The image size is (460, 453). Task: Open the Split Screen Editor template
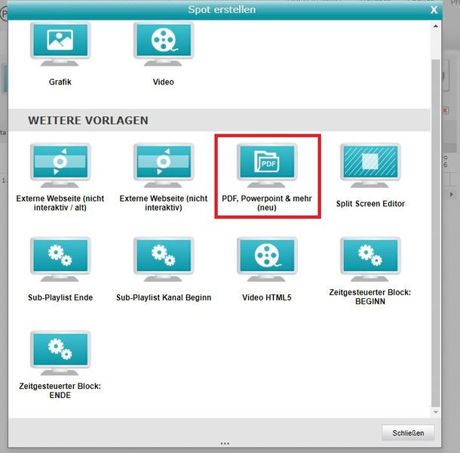[370, 165]
